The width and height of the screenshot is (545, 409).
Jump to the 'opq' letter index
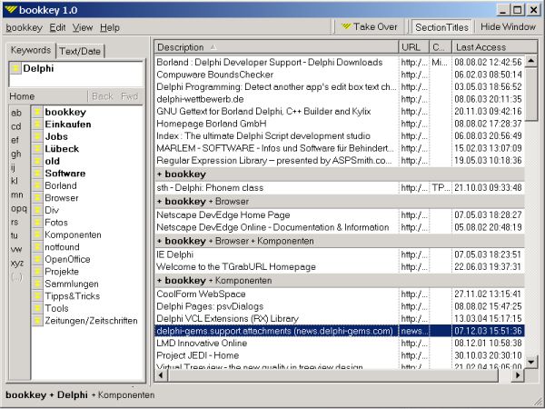(19, 208)
